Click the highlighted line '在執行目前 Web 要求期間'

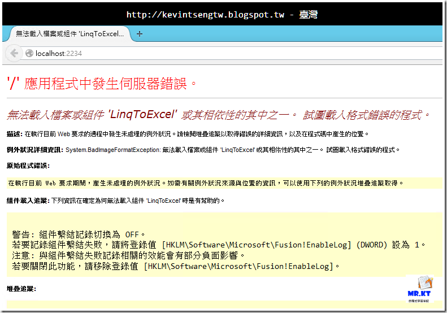(205, 183)
